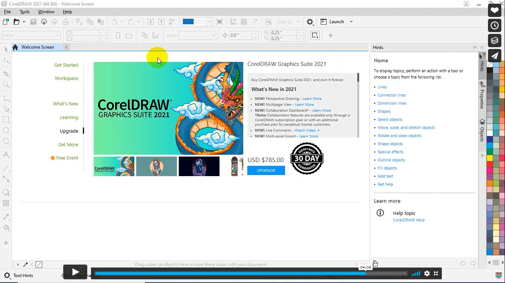Select the Crop tool
The height and width of the screenshot is (283, 505).
coord(6,74)
